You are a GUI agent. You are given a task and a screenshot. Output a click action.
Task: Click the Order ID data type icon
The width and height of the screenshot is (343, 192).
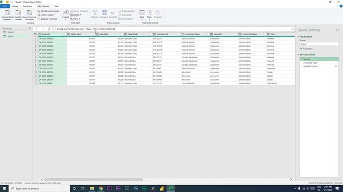point(40,34)
